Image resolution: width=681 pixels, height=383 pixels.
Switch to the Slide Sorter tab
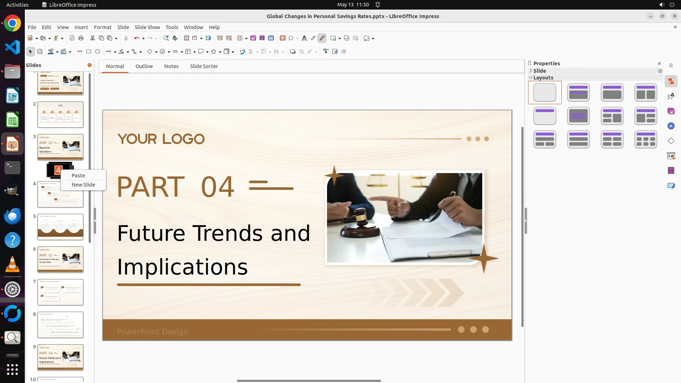204,66
